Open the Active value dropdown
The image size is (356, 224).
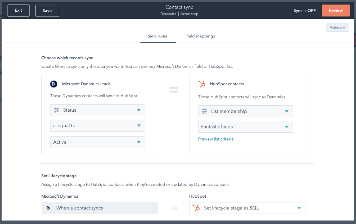point(97,142)
